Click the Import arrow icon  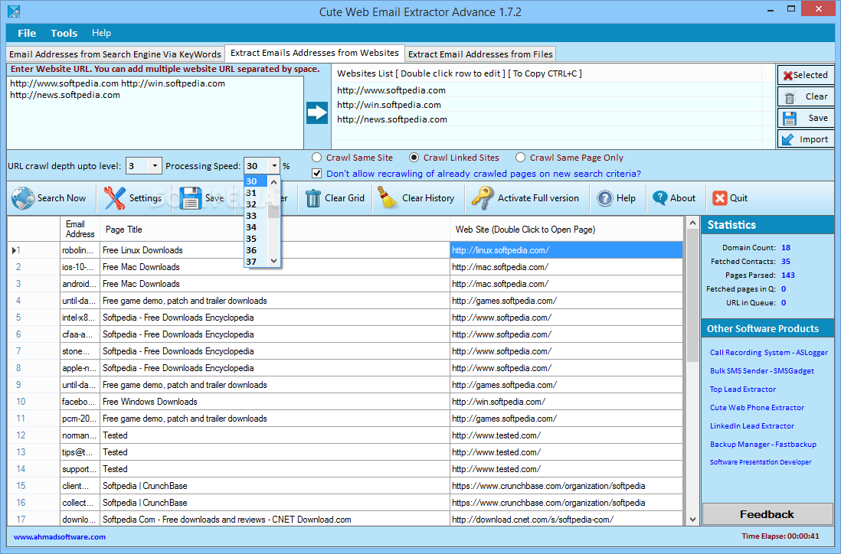[788, 140]
